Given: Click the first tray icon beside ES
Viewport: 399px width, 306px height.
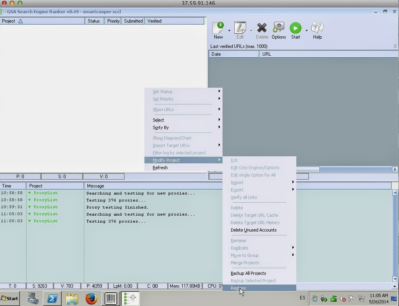Looking at the screenshot, I should 314,298.
